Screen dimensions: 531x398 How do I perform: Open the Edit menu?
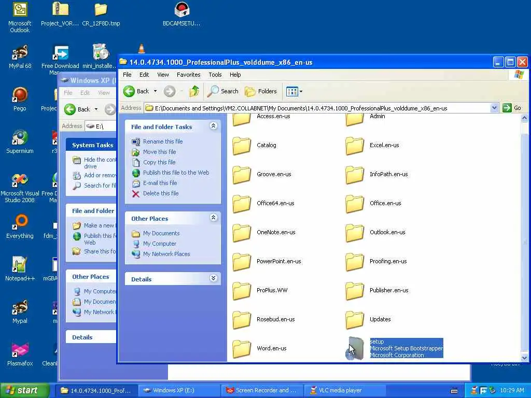pyautogui.click(x=144, y=75)
